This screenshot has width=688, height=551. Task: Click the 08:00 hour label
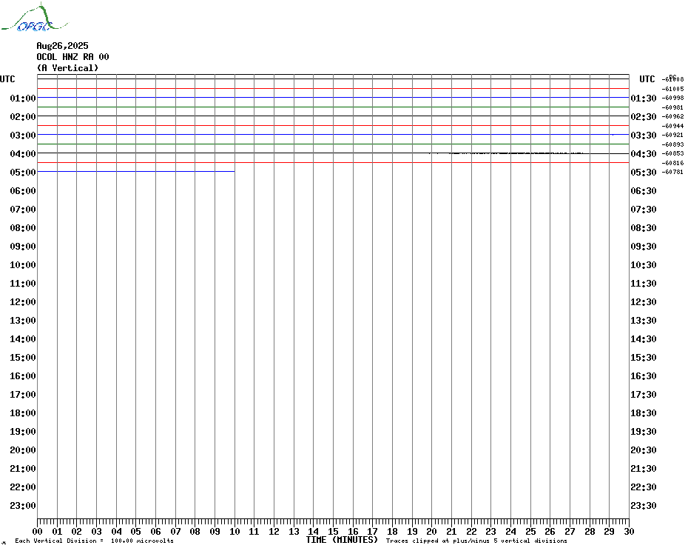[x=23, y=227]
